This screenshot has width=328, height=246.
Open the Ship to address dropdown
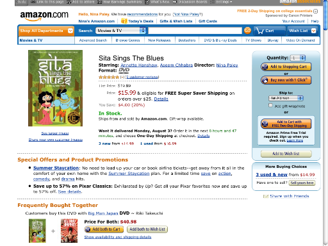pyautogui.click(x=286, y=98)
